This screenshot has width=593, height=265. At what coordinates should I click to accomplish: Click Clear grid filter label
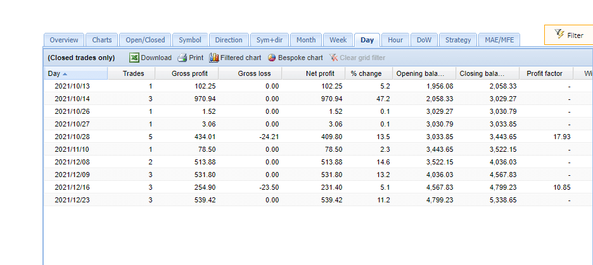point(362,58)
